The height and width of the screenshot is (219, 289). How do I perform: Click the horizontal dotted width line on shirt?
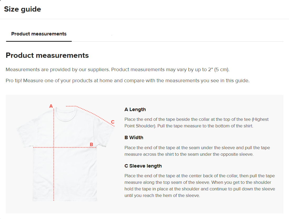point(65,147)
